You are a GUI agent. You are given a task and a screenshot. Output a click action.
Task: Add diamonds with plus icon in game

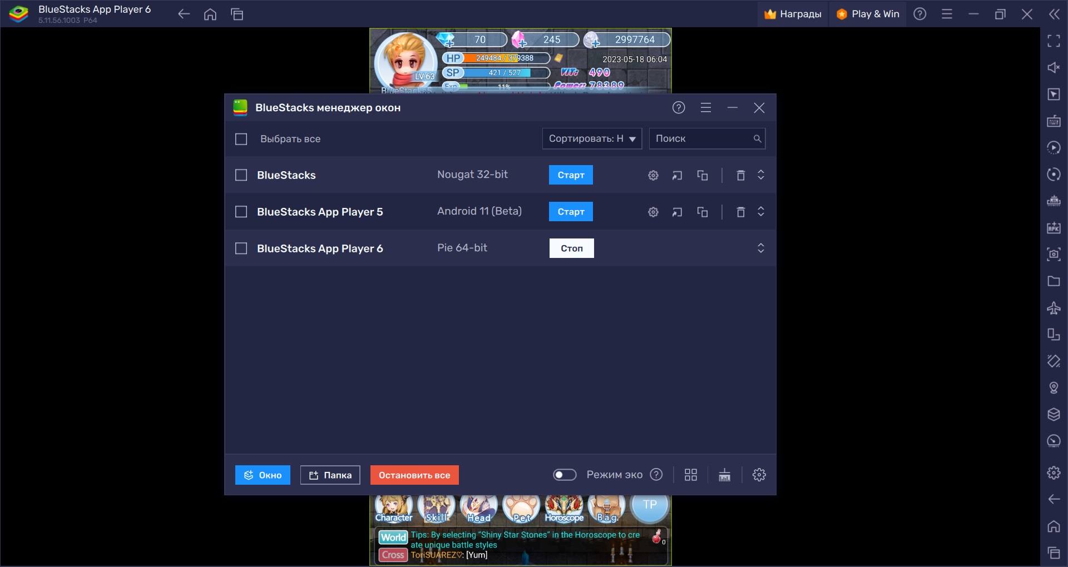click(x=446, y=41)
